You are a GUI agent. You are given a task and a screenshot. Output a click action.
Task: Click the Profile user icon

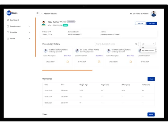8,39
